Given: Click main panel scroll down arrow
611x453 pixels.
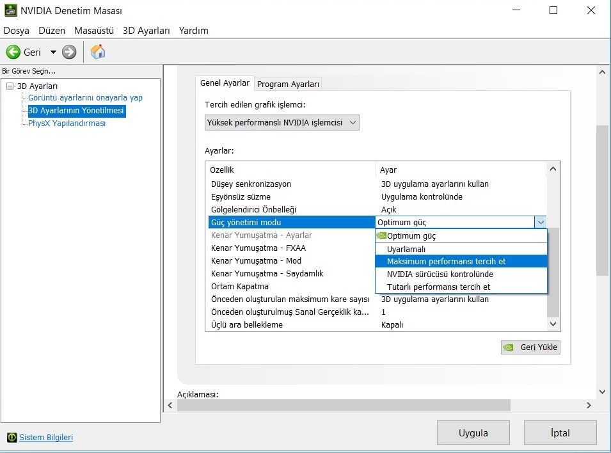Looking at the screenshot, I should [603, 392].
